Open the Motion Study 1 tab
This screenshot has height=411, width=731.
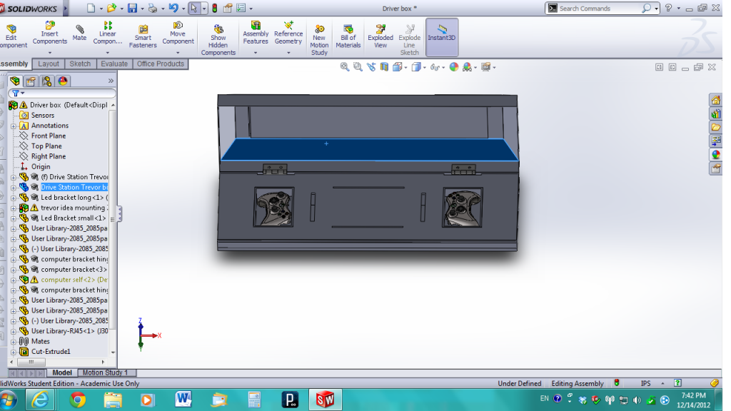[105, 372]
